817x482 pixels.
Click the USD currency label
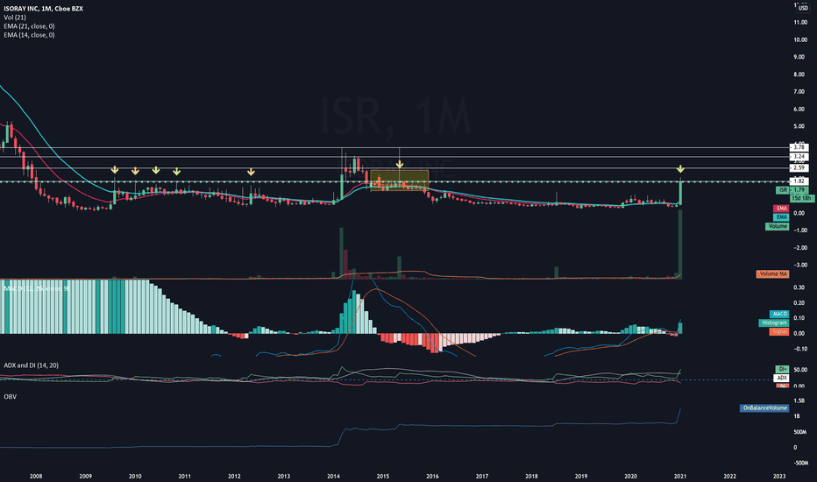pyautogui.click(x=802, y=8)
